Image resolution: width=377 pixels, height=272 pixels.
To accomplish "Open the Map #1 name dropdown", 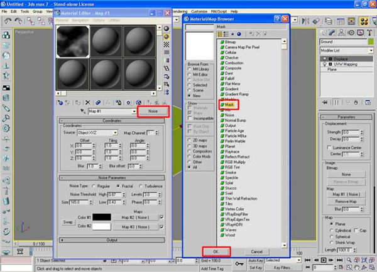I will (134, 112).
